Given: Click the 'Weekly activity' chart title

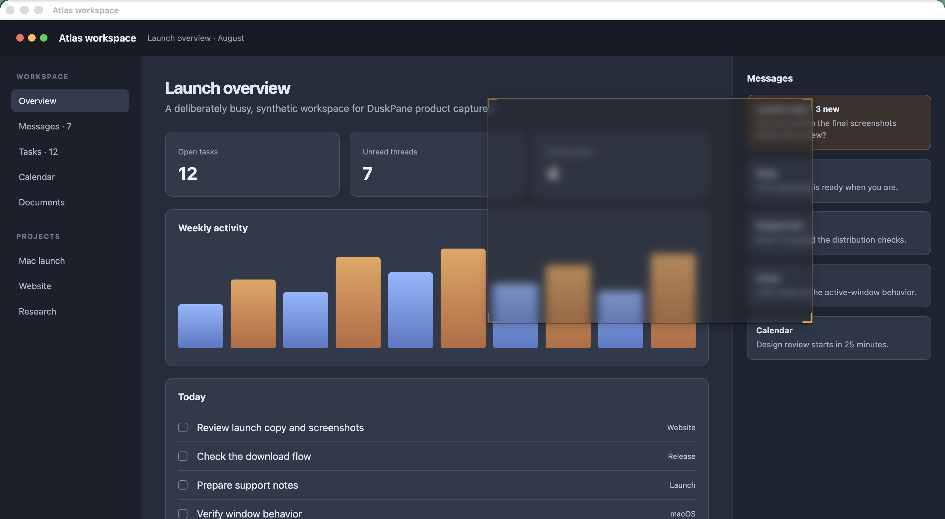Looking at the screenshot, I should point(213,228).
